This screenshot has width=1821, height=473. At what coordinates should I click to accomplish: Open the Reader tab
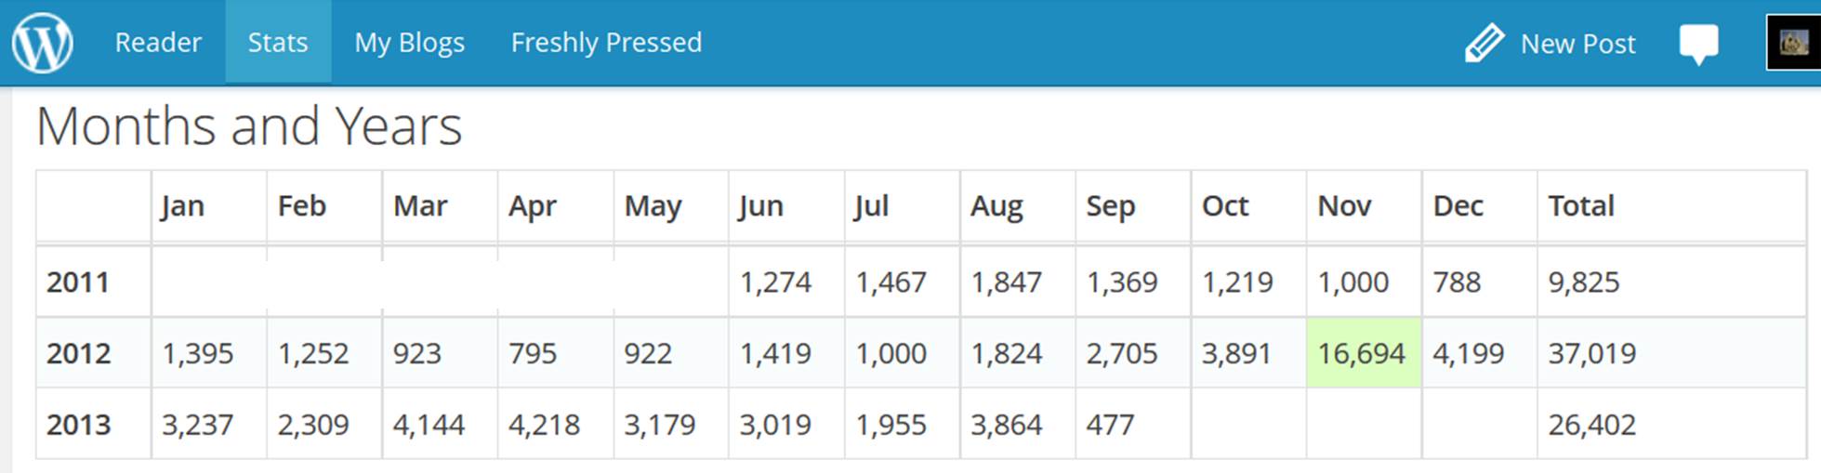point(158,43)
